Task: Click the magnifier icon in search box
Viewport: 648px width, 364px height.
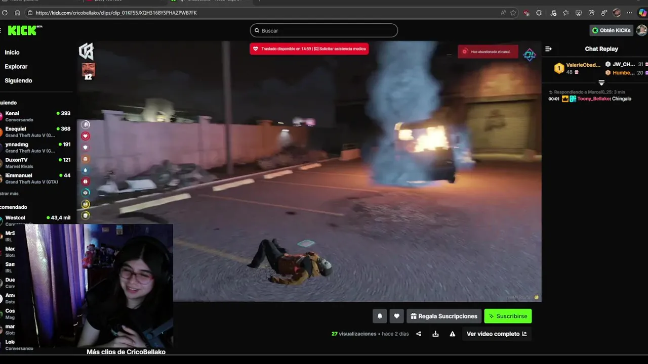Action: [257, 31]
